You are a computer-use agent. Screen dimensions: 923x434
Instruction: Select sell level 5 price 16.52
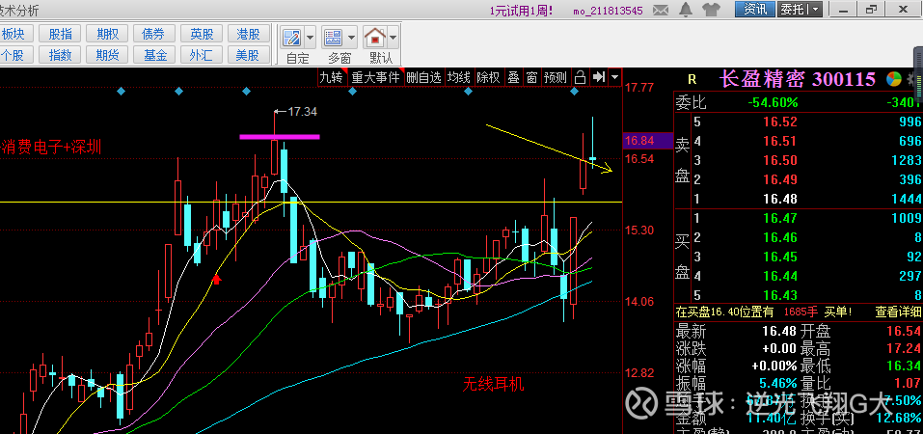coord(780,122)
